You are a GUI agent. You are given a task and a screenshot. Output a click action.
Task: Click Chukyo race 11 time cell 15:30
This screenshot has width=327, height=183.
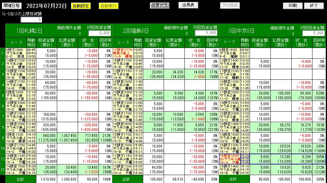(245, 159)
